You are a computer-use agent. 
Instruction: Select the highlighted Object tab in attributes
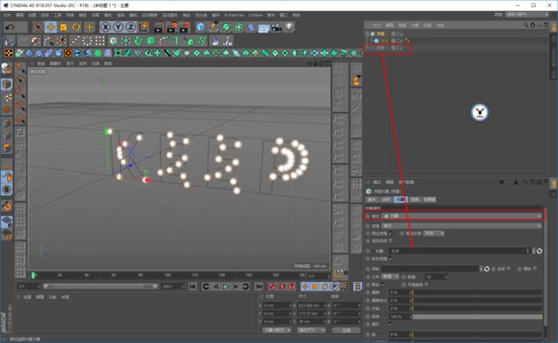coord(401,199)
